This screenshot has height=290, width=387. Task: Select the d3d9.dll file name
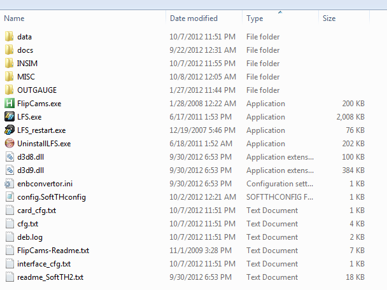[x=31, y=170]
